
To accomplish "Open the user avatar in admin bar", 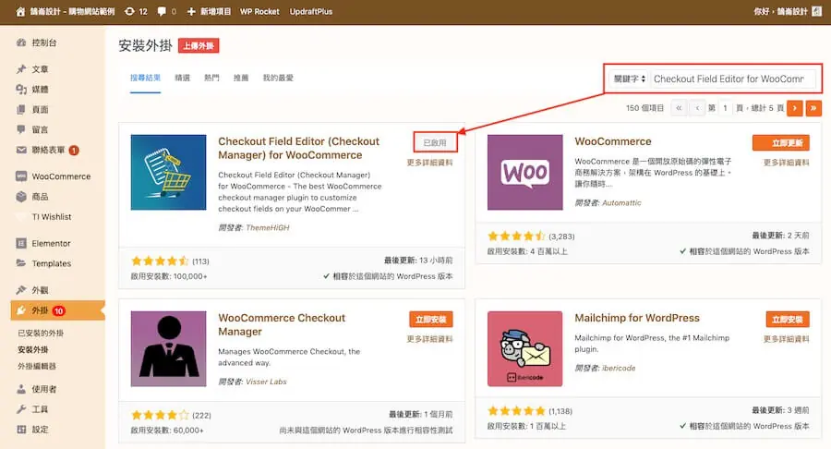I will [x=817, y=11].
